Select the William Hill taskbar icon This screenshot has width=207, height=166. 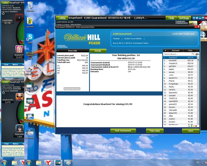[58, 163]
